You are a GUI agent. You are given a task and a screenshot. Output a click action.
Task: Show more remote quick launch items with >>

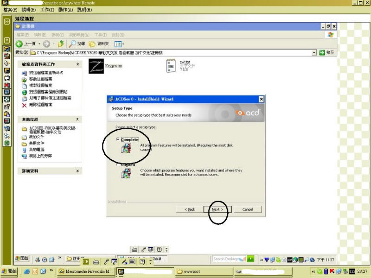click(60, 258)
